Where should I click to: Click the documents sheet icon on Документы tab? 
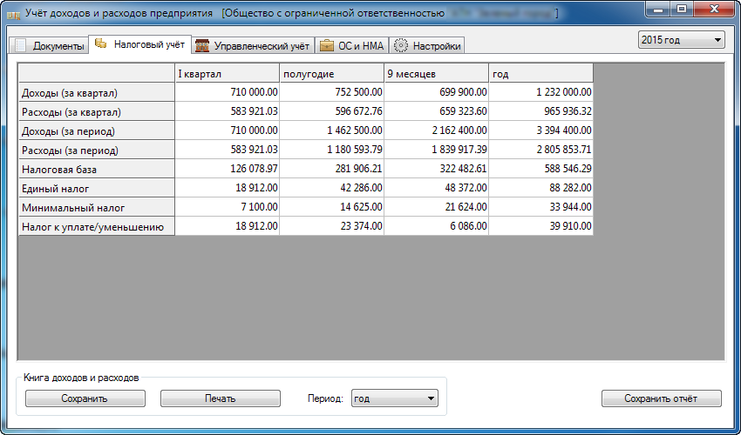tap(20, 45)
